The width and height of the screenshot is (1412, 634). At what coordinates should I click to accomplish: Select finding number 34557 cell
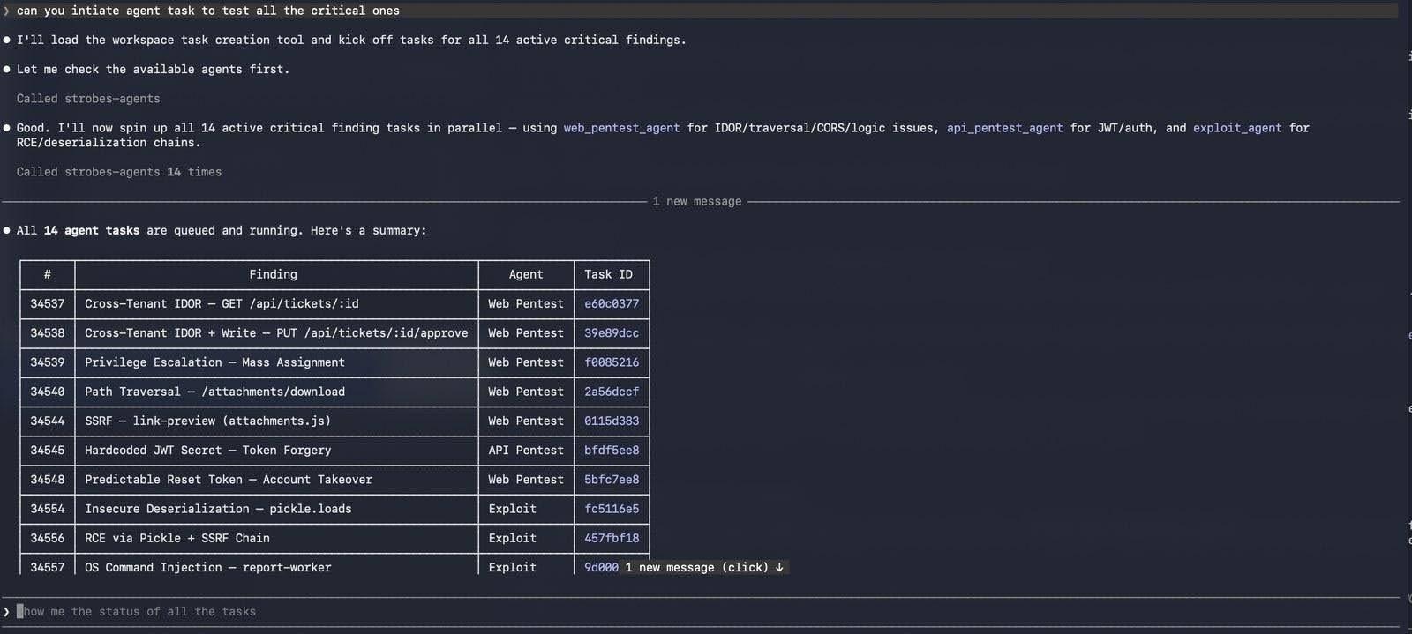[48, 567]
